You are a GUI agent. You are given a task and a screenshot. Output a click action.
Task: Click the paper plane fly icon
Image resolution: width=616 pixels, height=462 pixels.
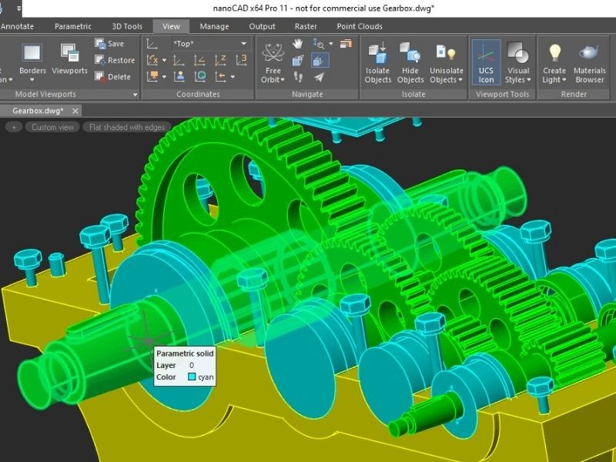(x=319, y=76)
